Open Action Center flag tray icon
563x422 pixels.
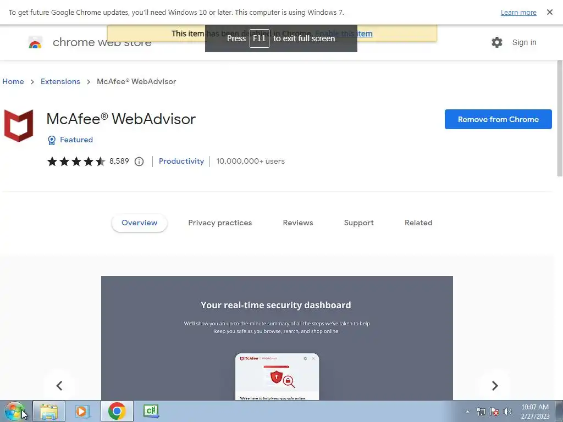pos(494,412)
